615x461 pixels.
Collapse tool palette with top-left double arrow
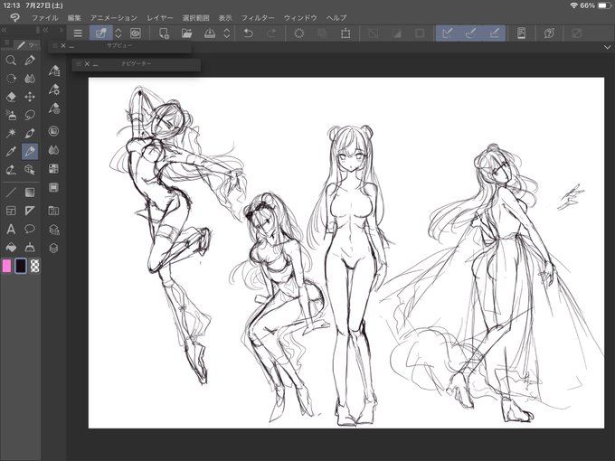[4, 30]
